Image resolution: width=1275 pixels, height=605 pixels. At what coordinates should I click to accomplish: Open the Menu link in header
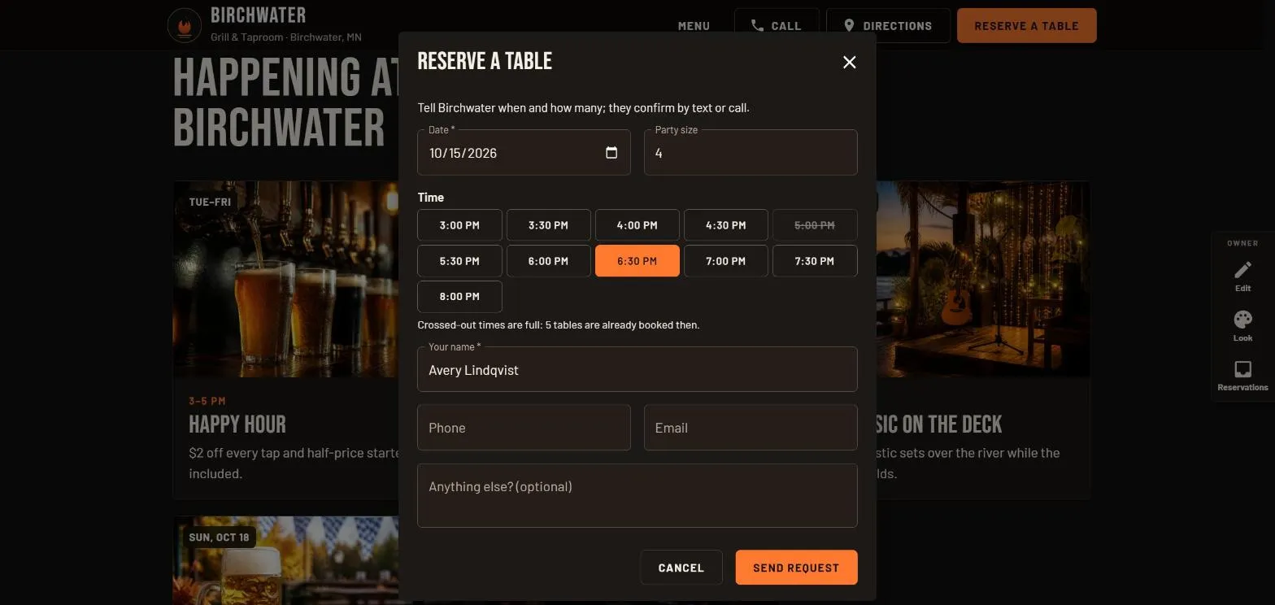tap(694, 26)
